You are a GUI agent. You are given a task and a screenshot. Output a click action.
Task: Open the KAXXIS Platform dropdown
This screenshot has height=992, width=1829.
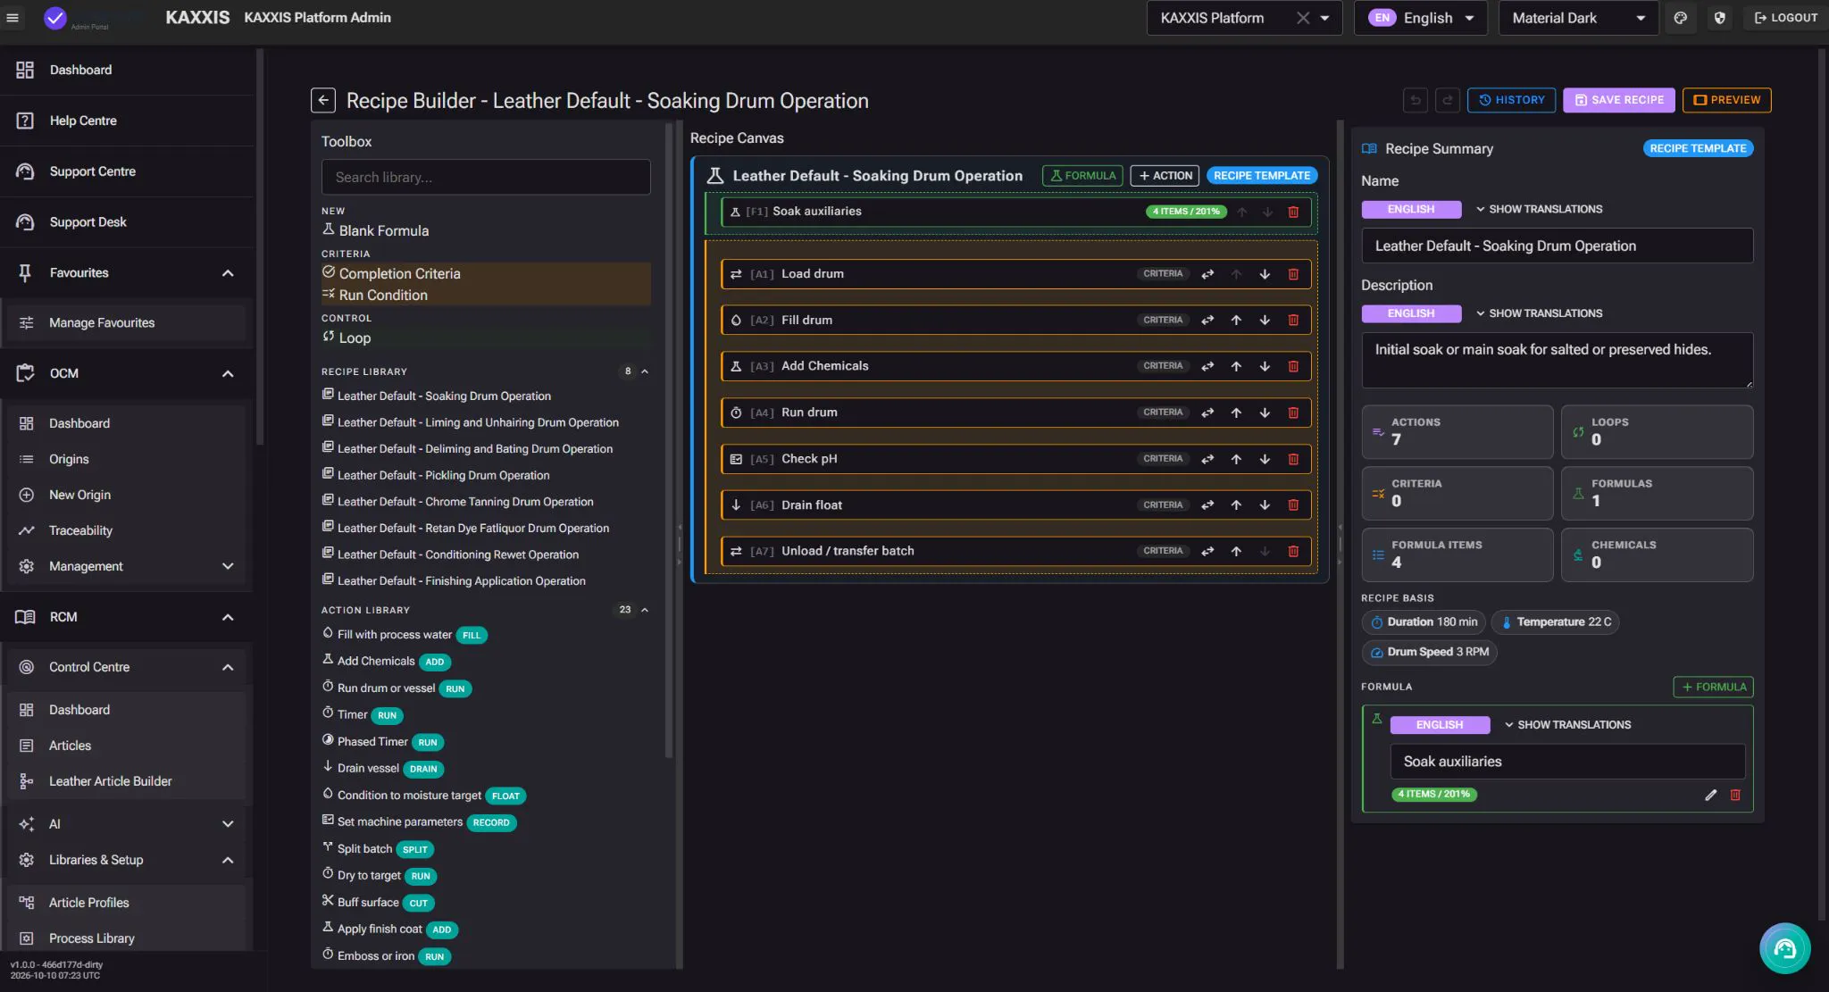point(1324,18)
